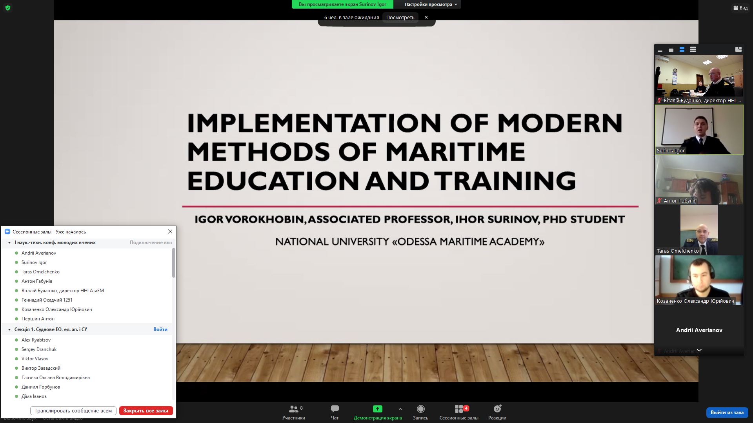Open the Chat panel

(335, 412)
